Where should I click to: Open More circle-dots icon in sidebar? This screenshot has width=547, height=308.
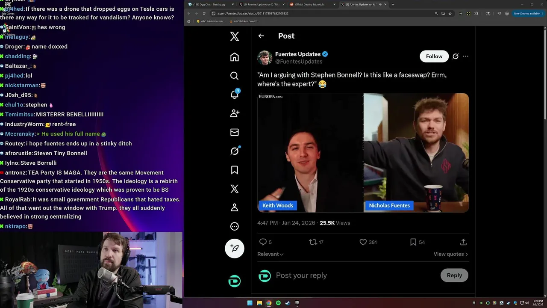point(235,226)
